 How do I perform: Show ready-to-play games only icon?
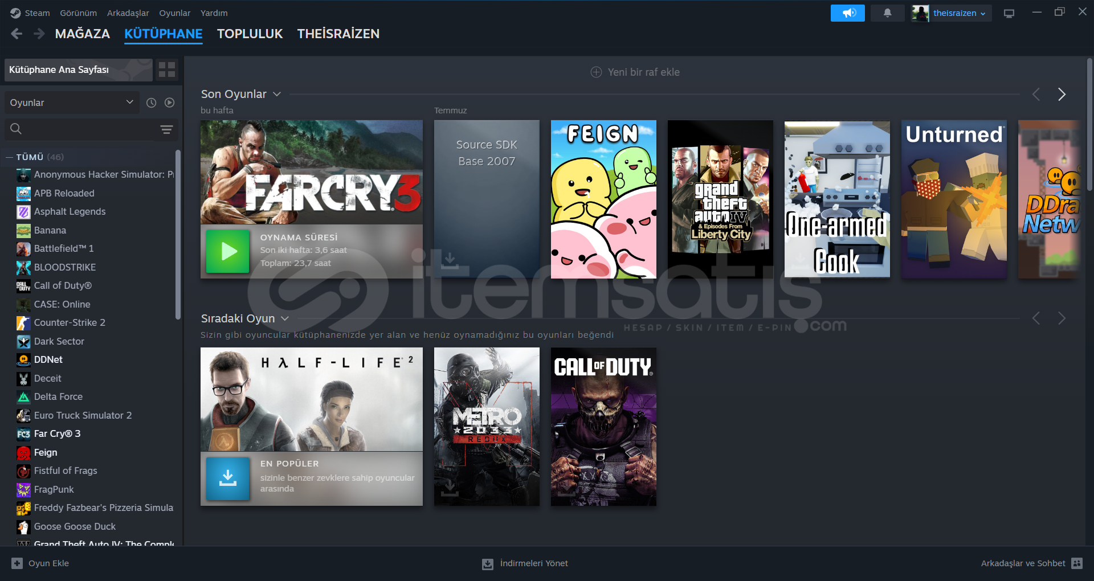(x=169, y=103)
